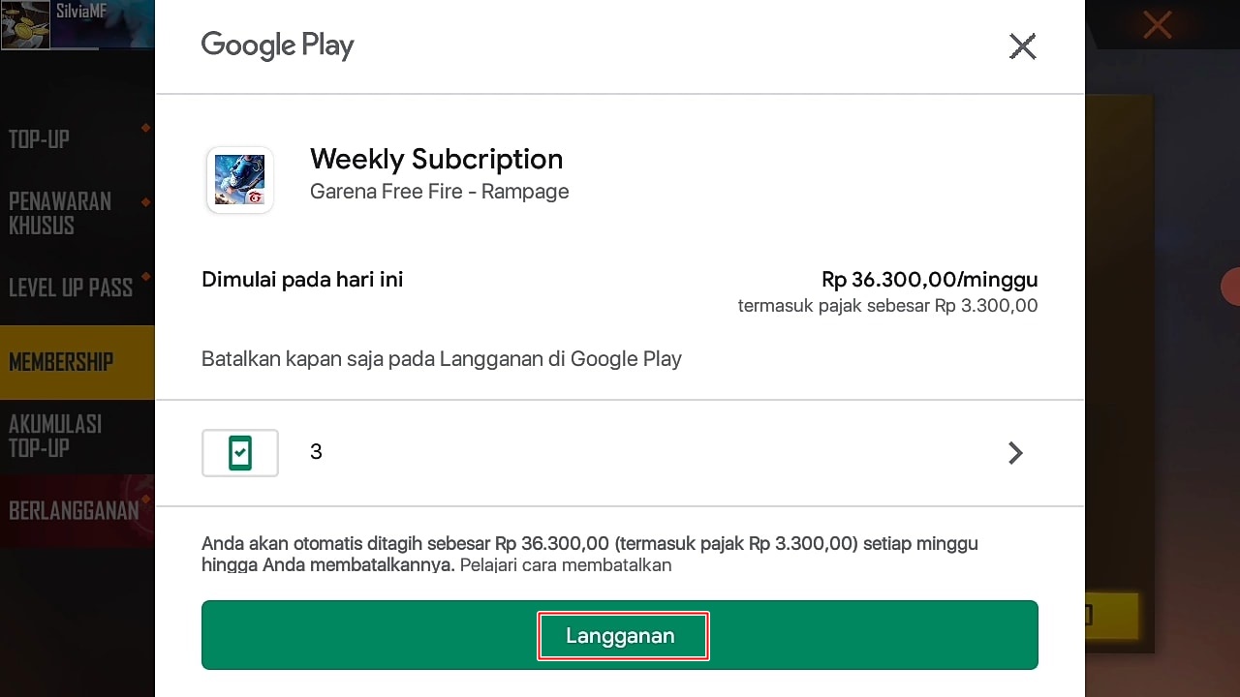Click the Rp 36.300,00/minggu price text
This screenshot has width=1240, height=697.
click(x=929, y=280)
